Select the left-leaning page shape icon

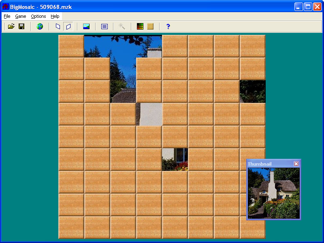(x=58, y=26)
